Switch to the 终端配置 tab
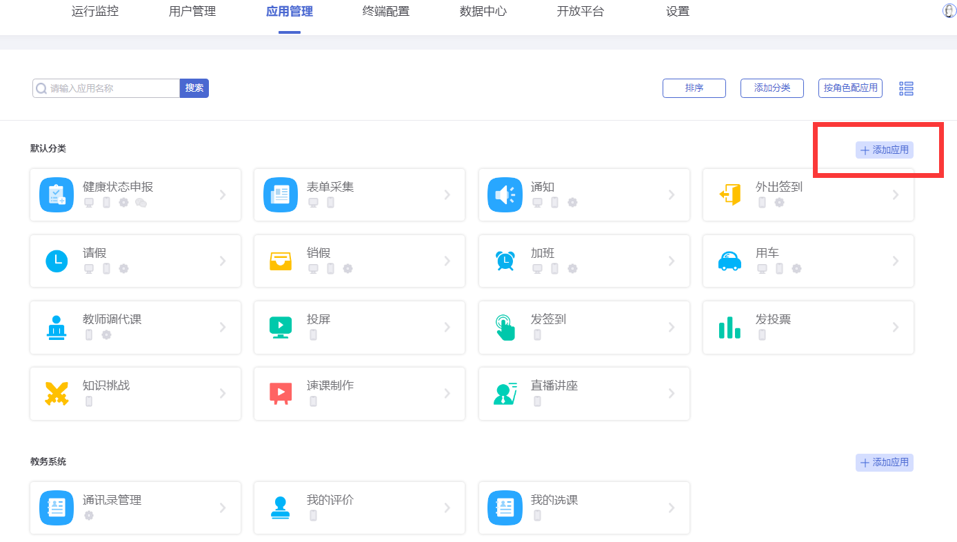The height and width of the screenshot is (542, 957). [386, 12]
